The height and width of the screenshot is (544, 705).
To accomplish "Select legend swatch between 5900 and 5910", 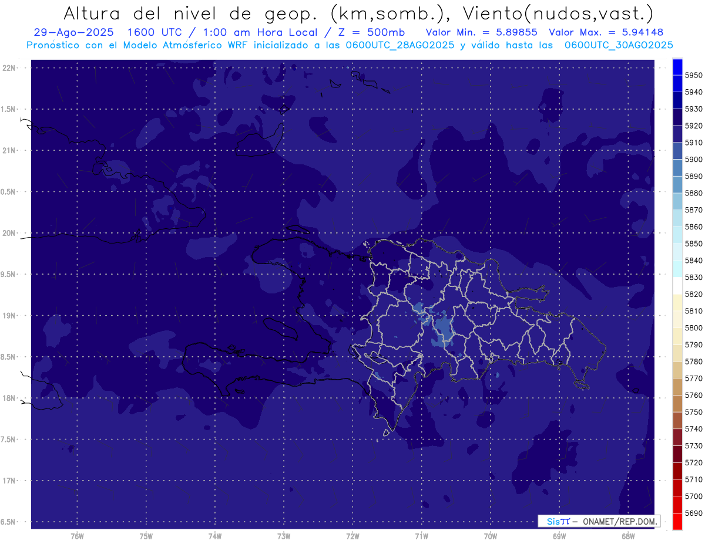I will 677,151.
